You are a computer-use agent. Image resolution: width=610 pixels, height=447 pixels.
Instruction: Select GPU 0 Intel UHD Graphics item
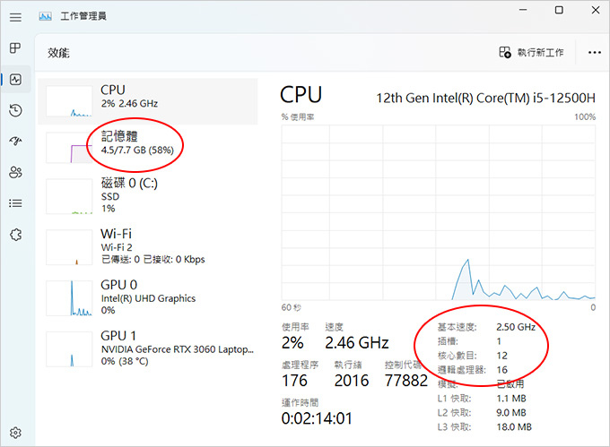click(x=148, y=298)
